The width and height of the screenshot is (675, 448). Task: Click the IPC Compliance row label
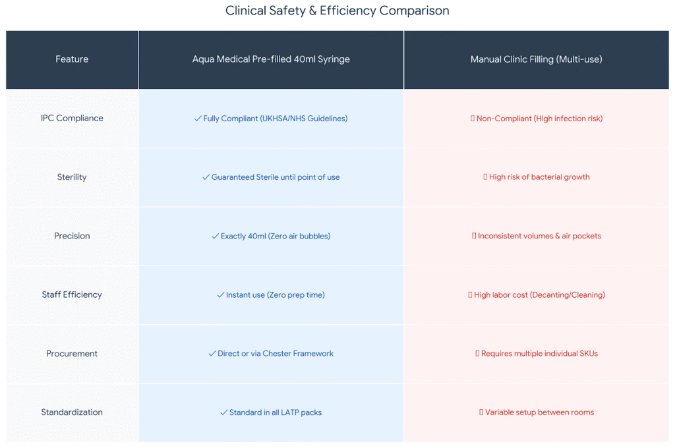click(72, 119)
